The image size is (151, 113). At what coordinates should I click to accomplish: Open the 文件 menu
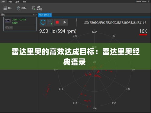[3, 2]
